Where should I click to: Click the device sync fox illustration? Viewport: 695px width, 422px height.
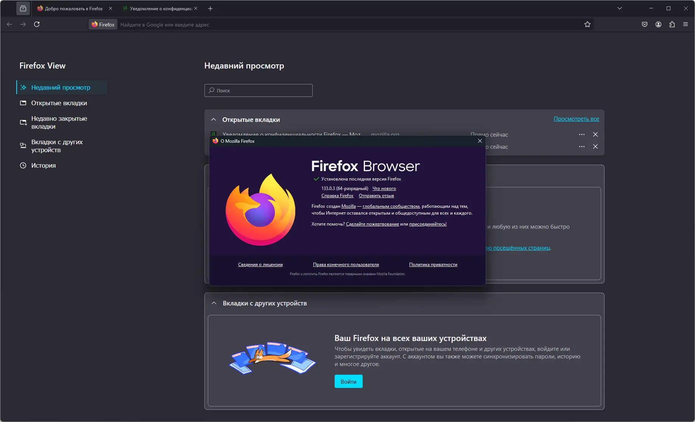[273, 358]
